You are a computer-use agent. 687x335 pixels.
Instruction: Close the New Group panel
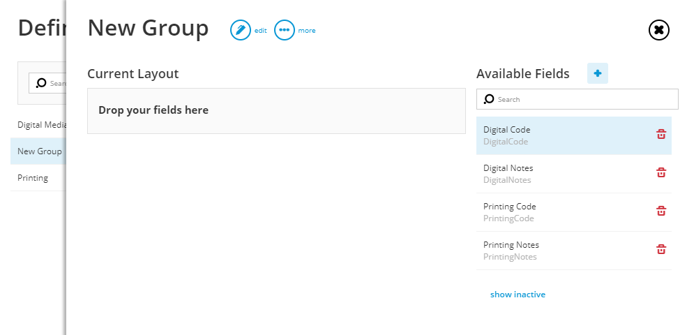659,30
